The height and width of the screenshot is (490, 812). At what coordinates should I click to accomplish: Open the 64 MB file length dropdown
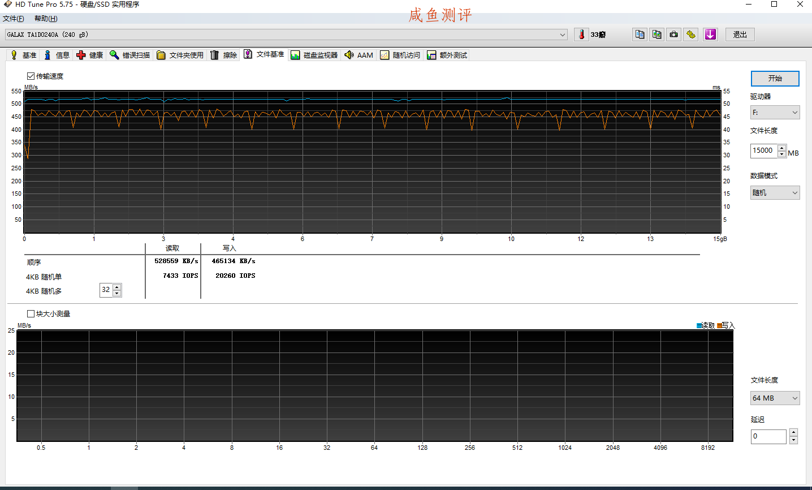(775, 398)
